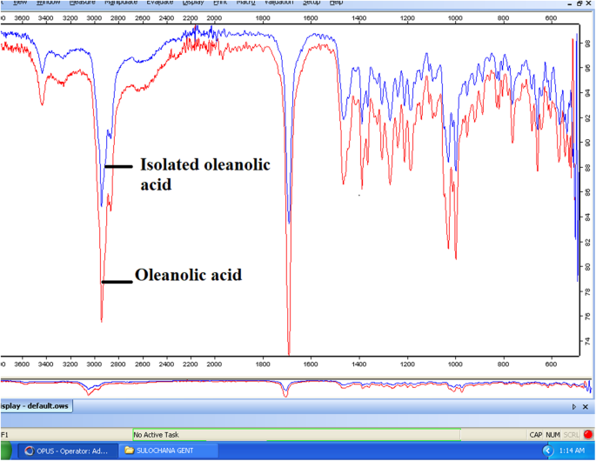Click the 1:14 AM system clock
This screenshot has height=461, width=596.
point(572,451)
